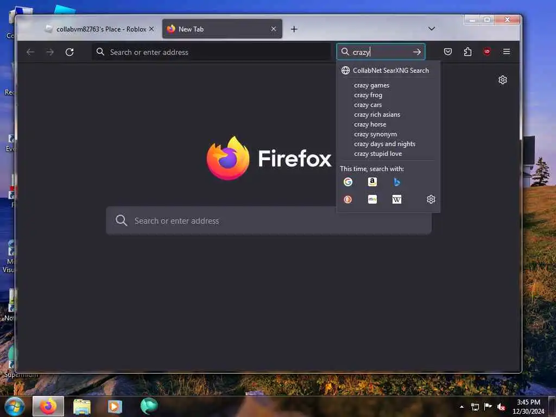The width and height of the screenshot is (556, 417).
Task: Reload the current page
Action: [69, 52]
